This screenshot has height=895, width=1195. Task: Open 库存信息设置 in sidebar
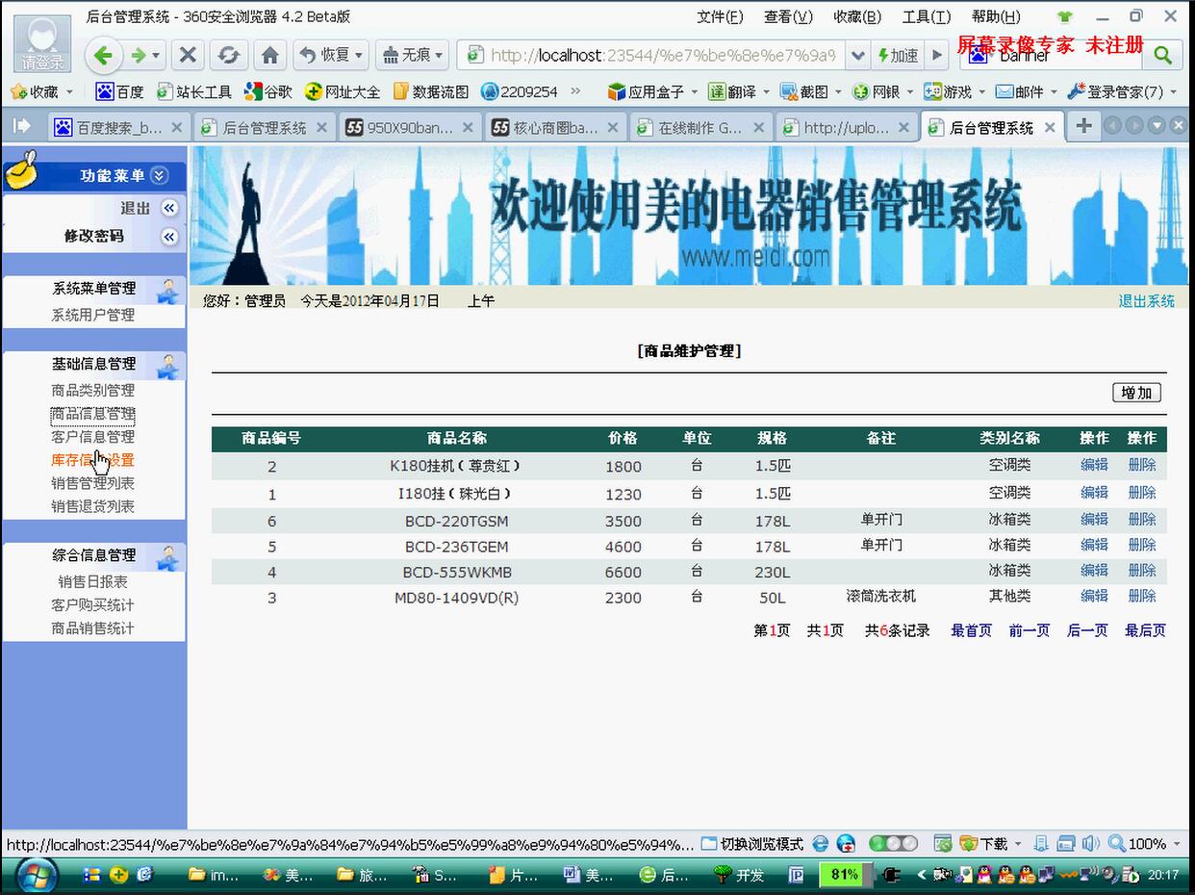[92, 460]
